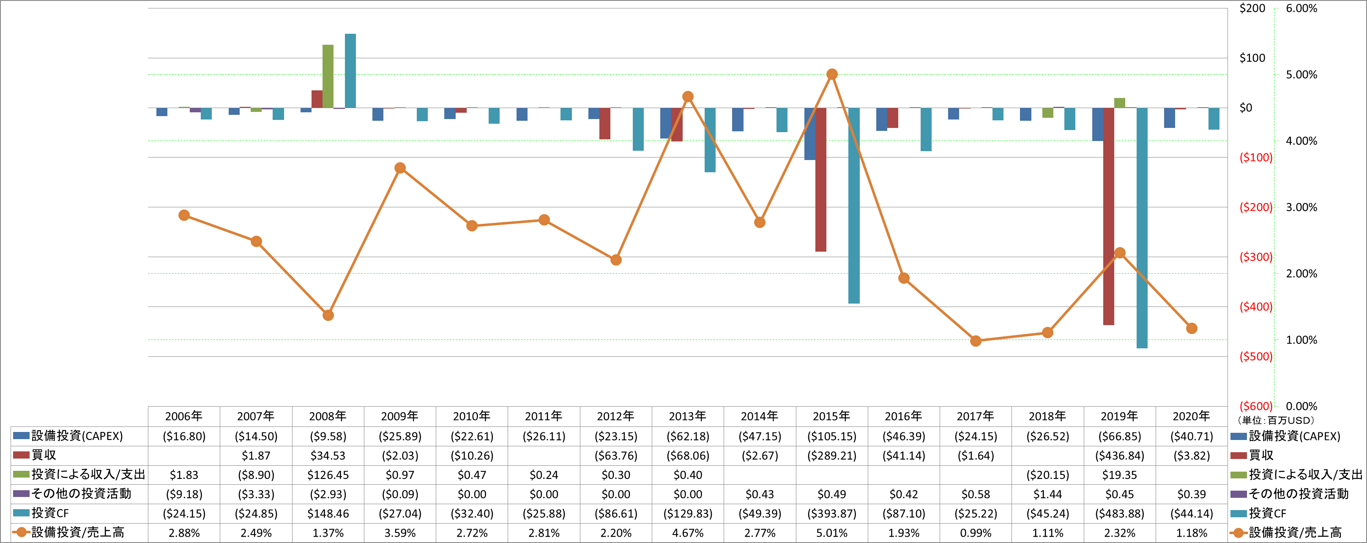Click the 1.00% secondary axis label
The image size is (1367, 543).
click(x=1301, y=340)
